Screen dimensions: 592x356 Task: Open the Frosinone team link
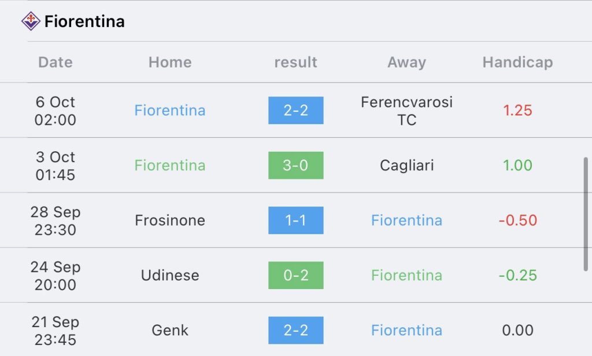pos(170,220)
